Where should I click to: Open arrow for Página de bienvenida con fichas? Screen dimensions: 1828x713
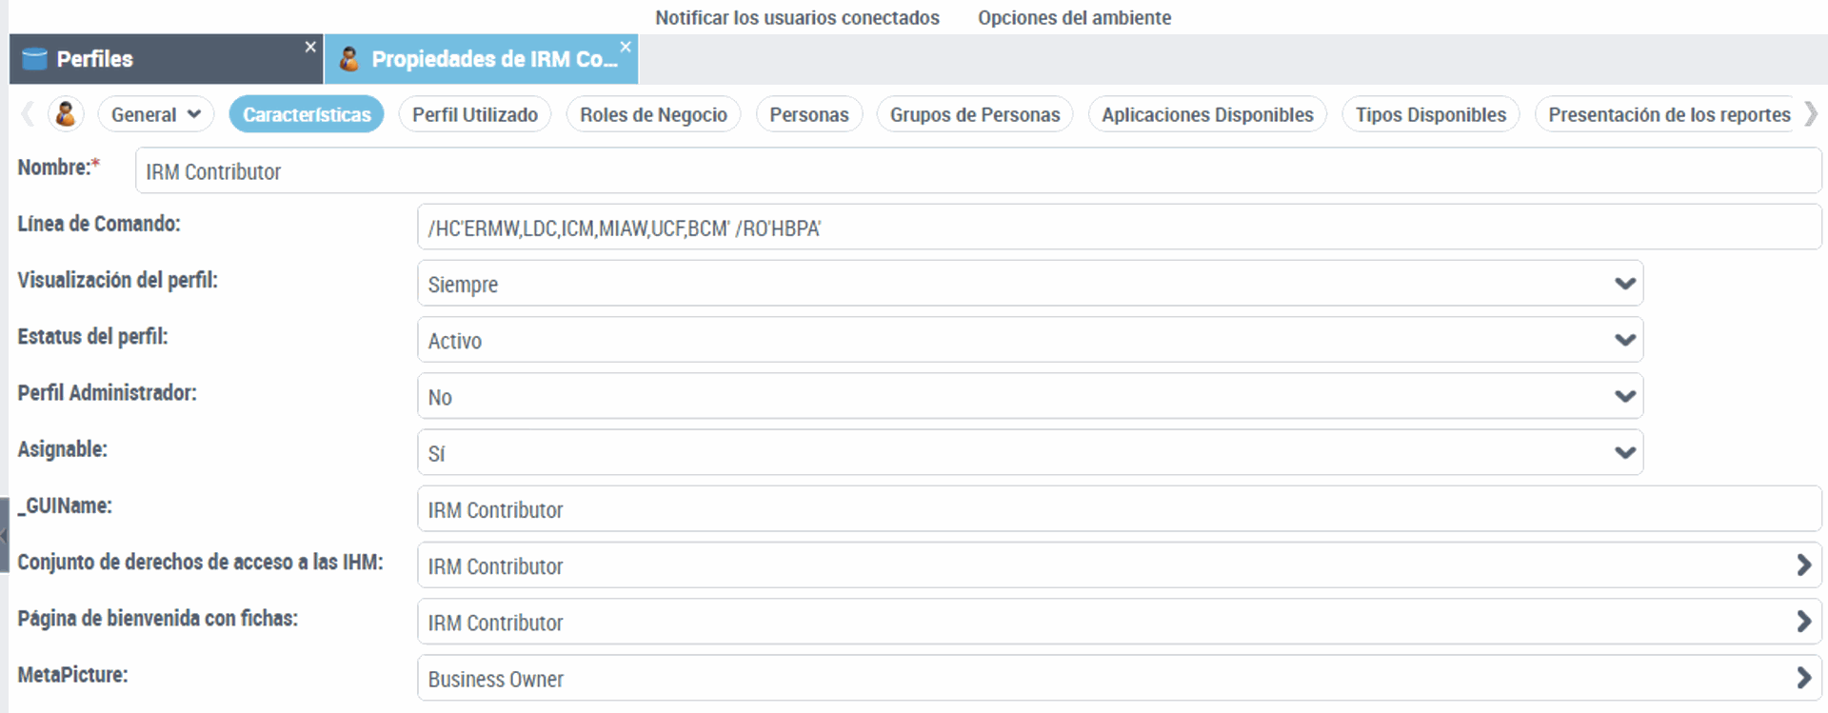pos(1803,622)
